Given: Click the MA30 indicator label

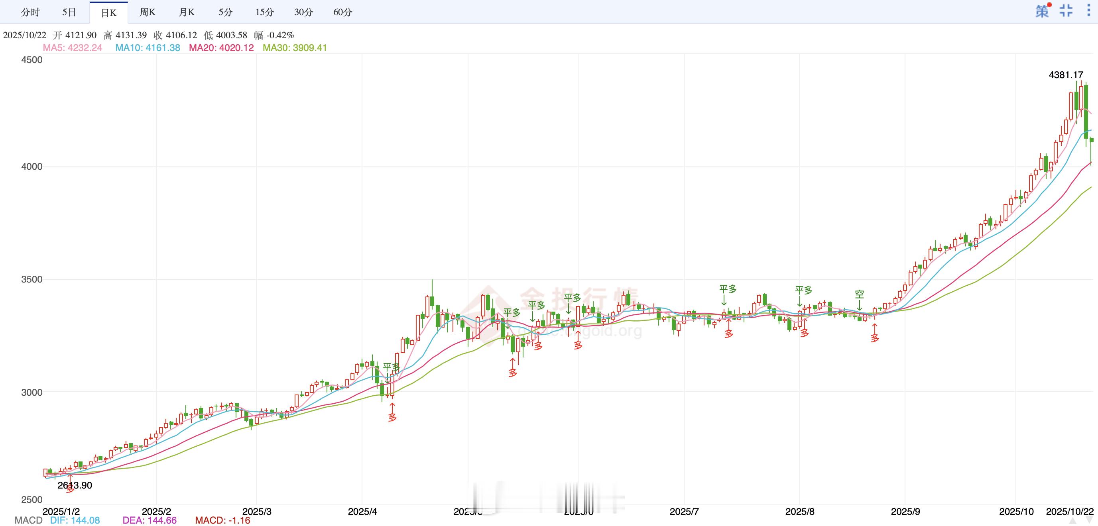Looking at the screenshot, I should click(x=295, y=48).
